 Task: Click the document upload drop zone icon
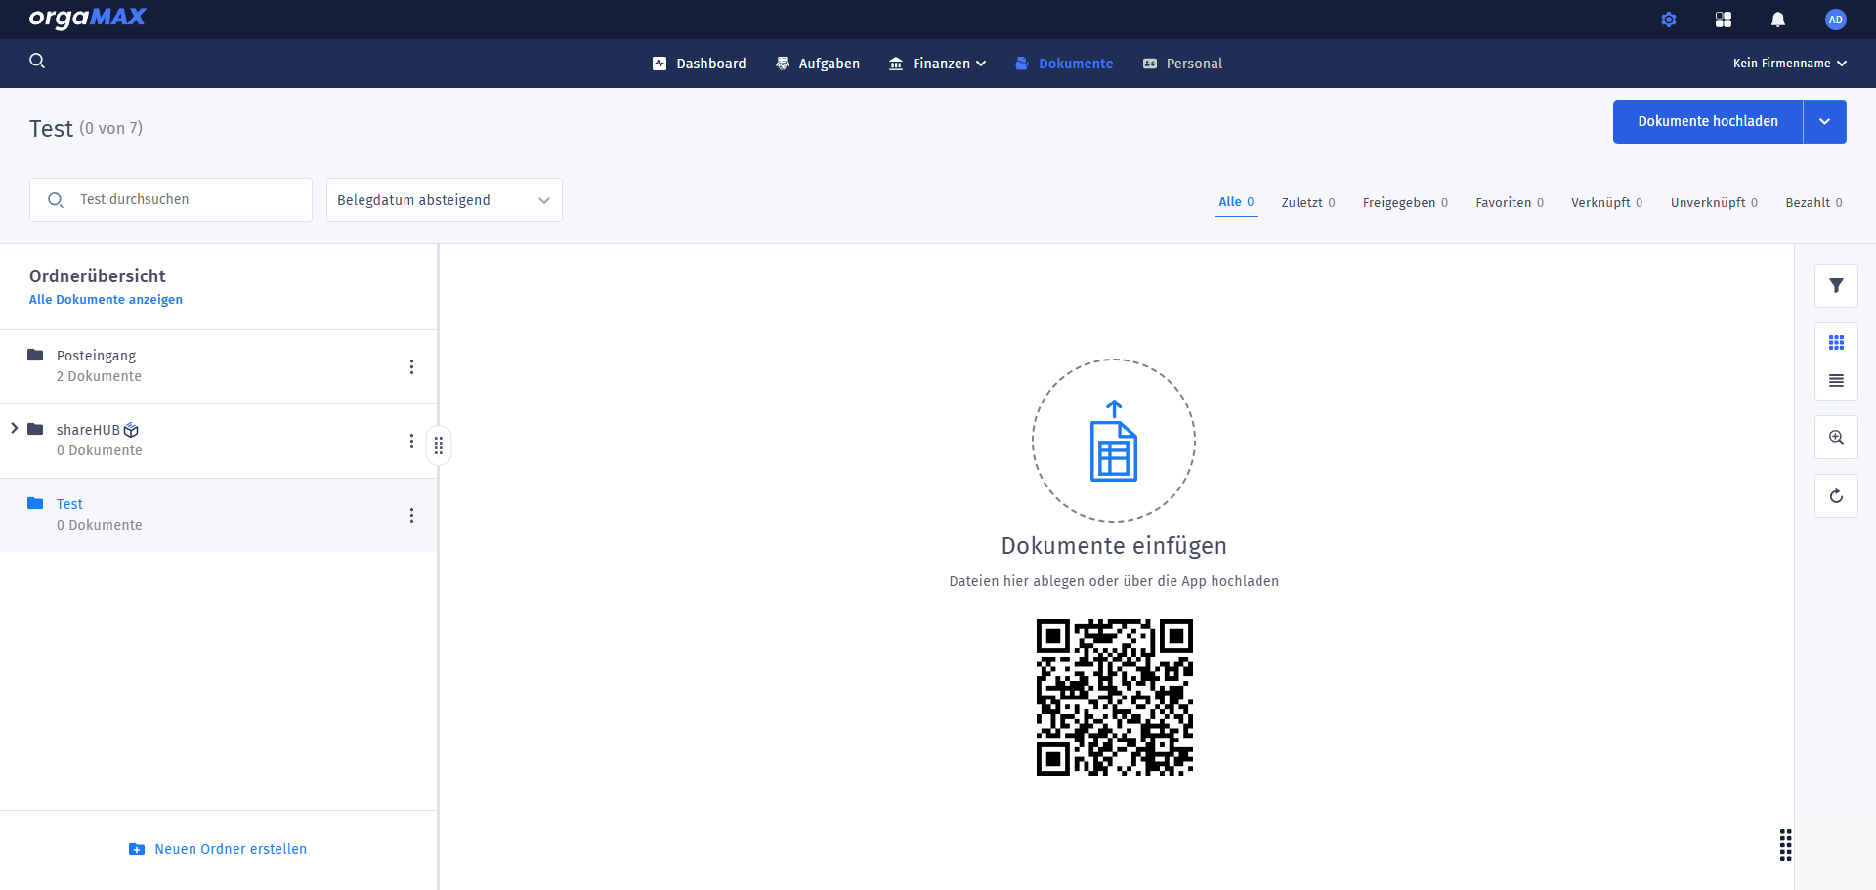[x=1114, y=441]
